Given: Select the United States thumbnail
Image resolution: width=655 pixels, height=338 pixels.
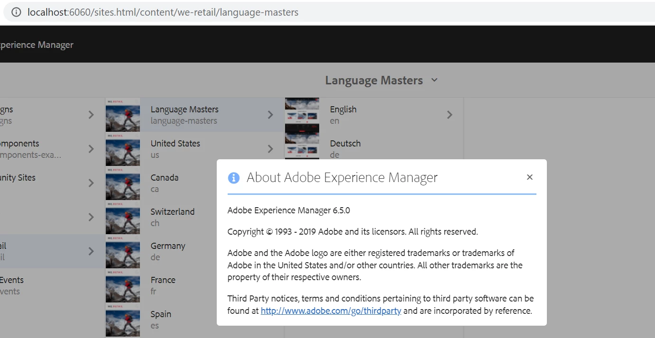Looking at the screenshot, I should [x=123, y=149].
